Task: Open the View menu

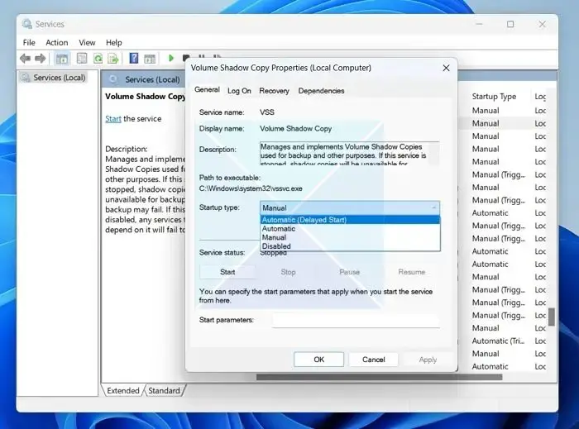Action: (87, 42)
